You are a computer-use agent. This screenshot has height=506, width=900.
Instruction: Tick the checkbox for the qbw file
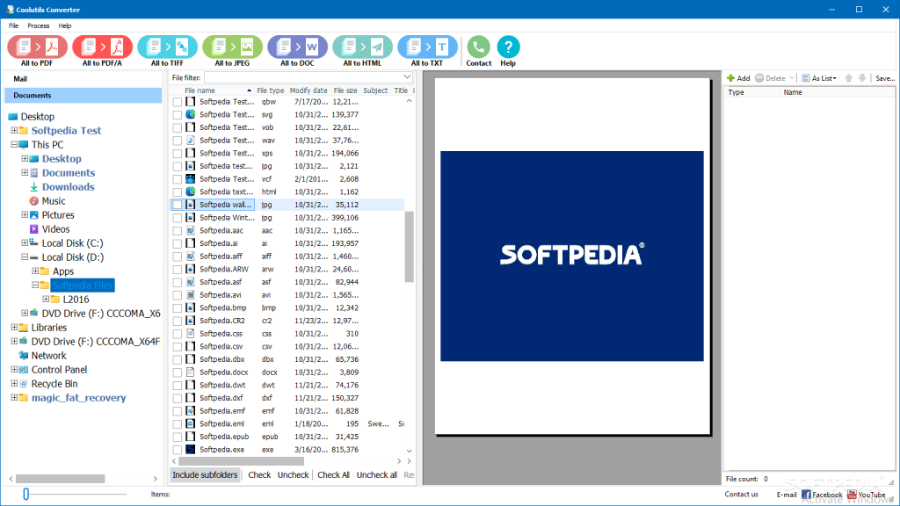point(178,102)
